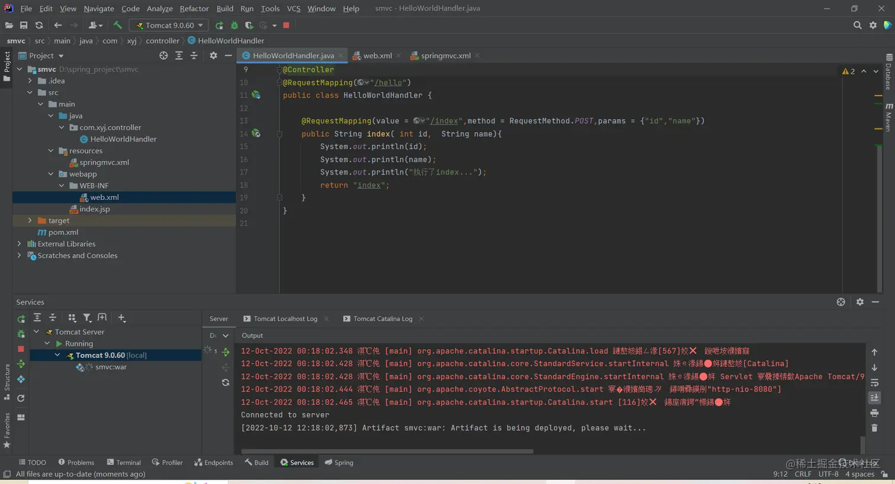Open the Spring tool window button
Image resolution: width=895 pixels, height=484 pixels.
tap(339, 463)
